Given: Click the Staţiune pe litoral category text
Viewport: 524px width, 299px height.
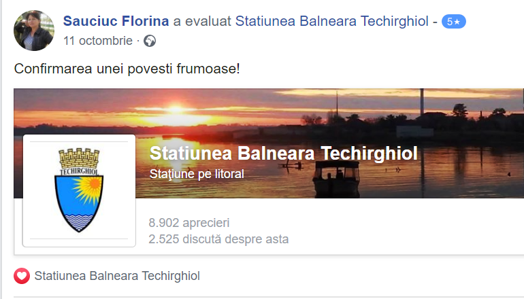Looking at the screenshot, I should click(197, 174).
